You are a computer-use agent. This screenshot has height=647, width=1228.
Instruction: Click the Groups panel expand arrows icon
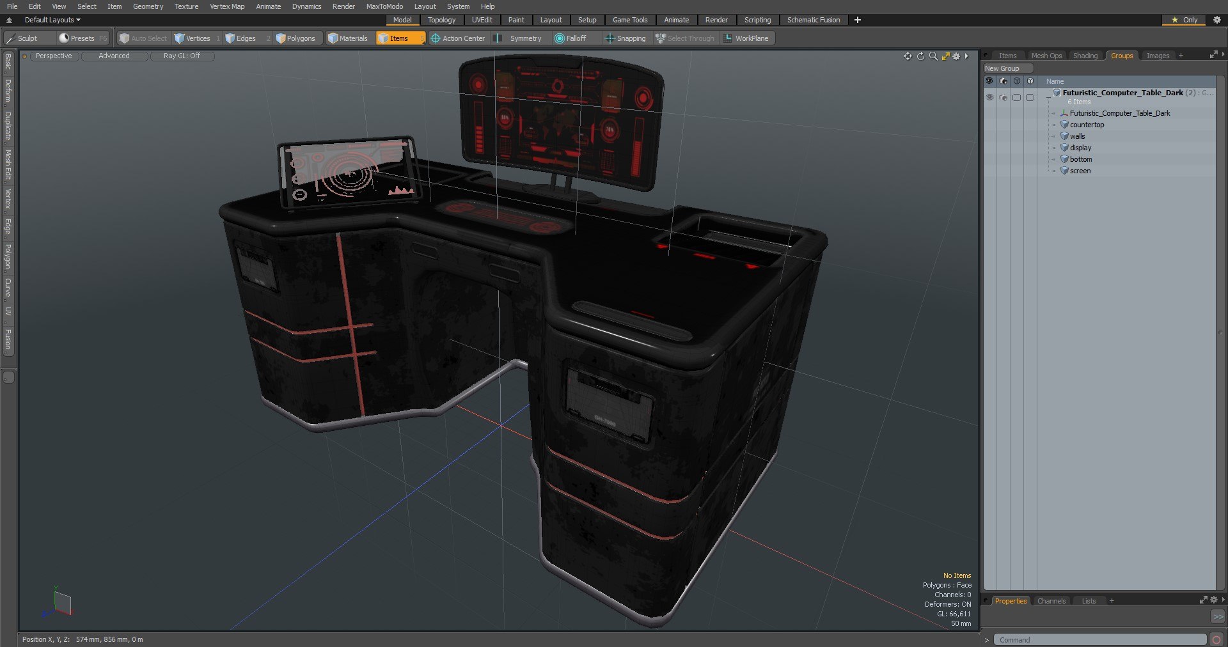point(1213,55)
